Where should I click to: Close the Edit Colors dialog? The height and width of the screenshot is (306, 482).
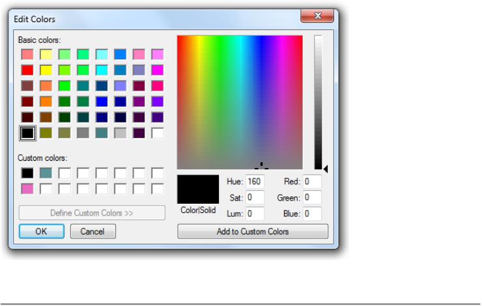tap(317, 16)
